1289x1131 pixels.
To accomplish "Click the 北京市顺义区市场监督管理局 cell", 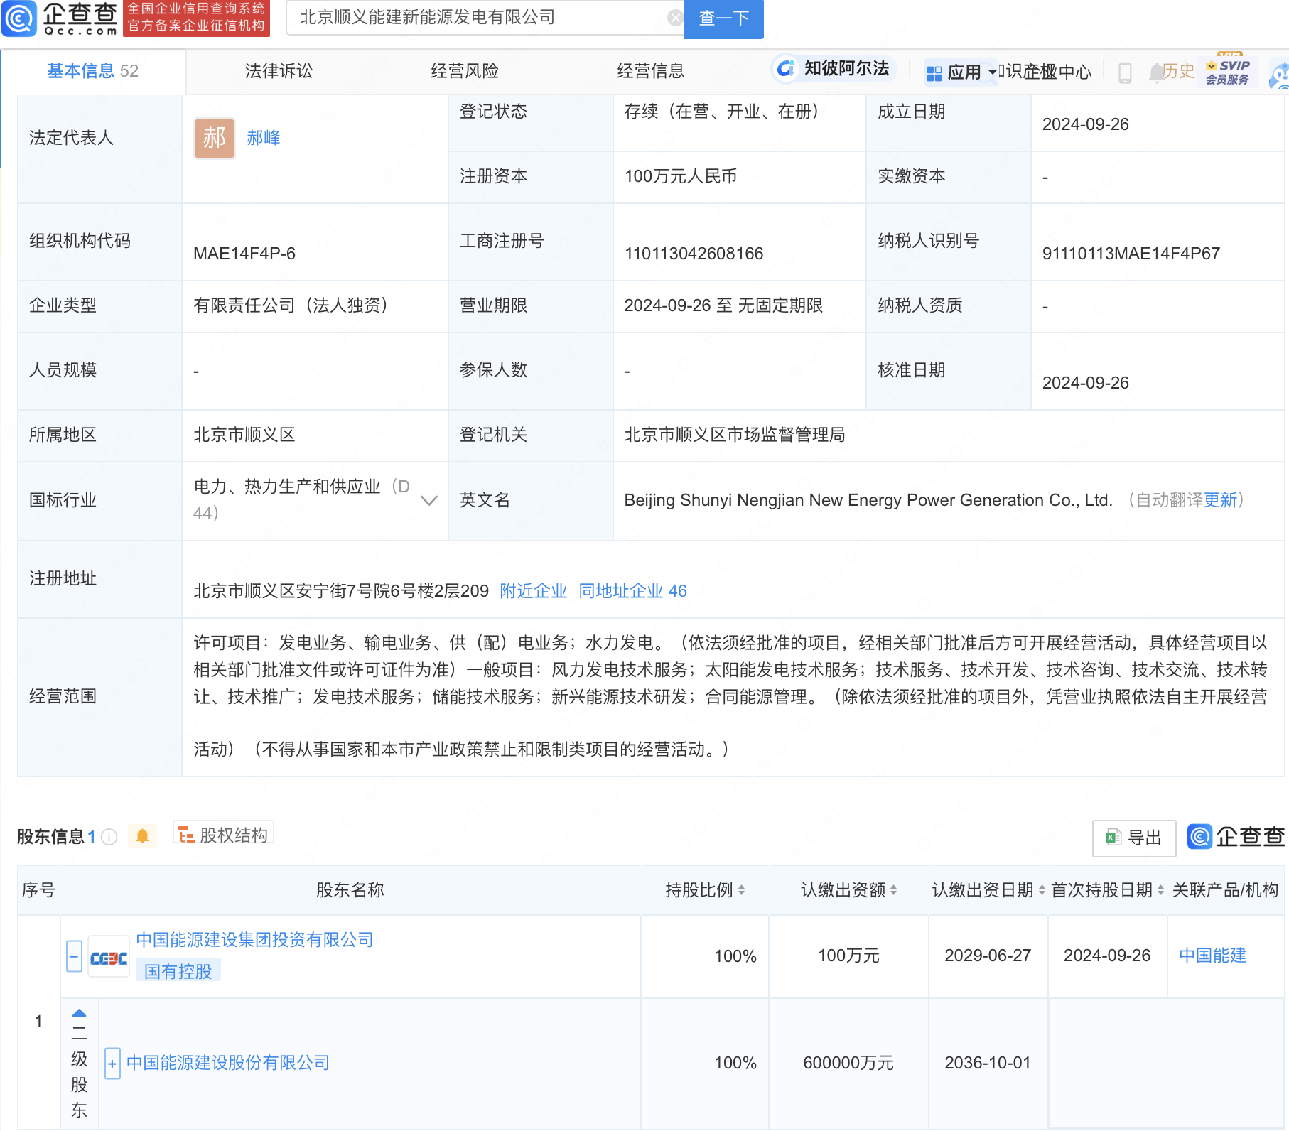I will pyautogui.click(x=949, y=435).
